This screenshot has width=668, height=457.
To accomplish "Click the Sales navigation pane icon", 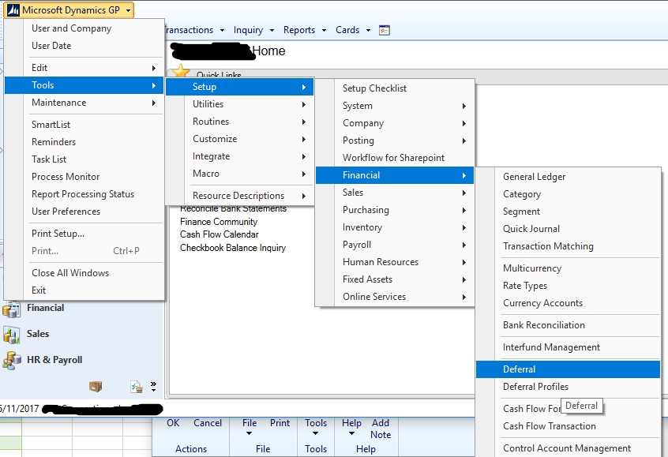I will pyautogui.click(x=12, y=335).
